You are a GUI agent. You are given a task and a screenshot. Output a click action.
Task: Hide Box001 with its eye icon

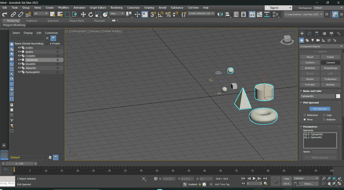click(x=19, y=52)
